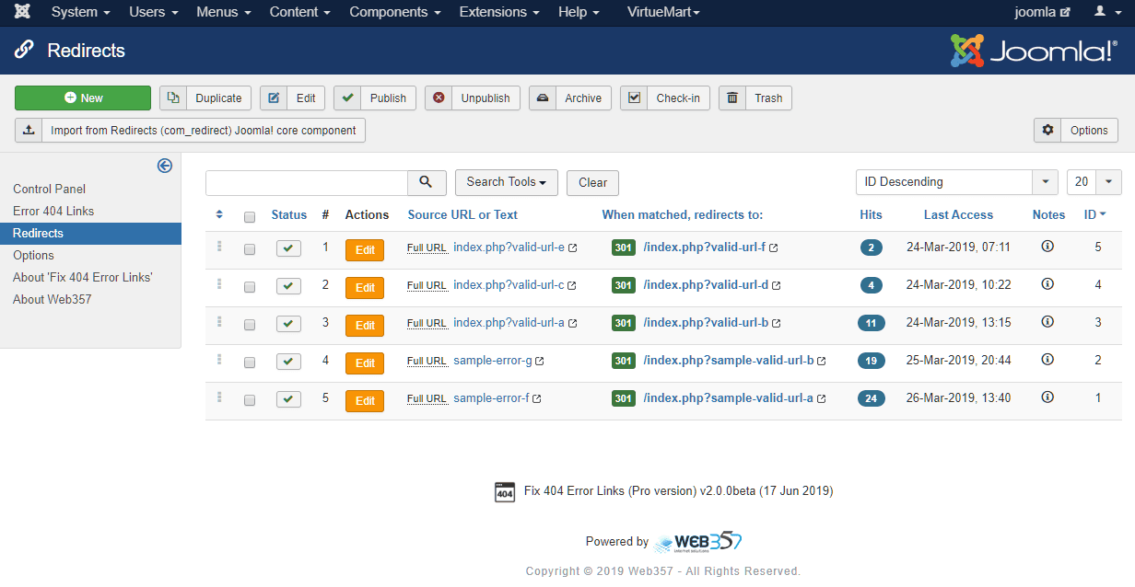Open the Extensions menu
1135x587 pixels.
coord(499,12)
